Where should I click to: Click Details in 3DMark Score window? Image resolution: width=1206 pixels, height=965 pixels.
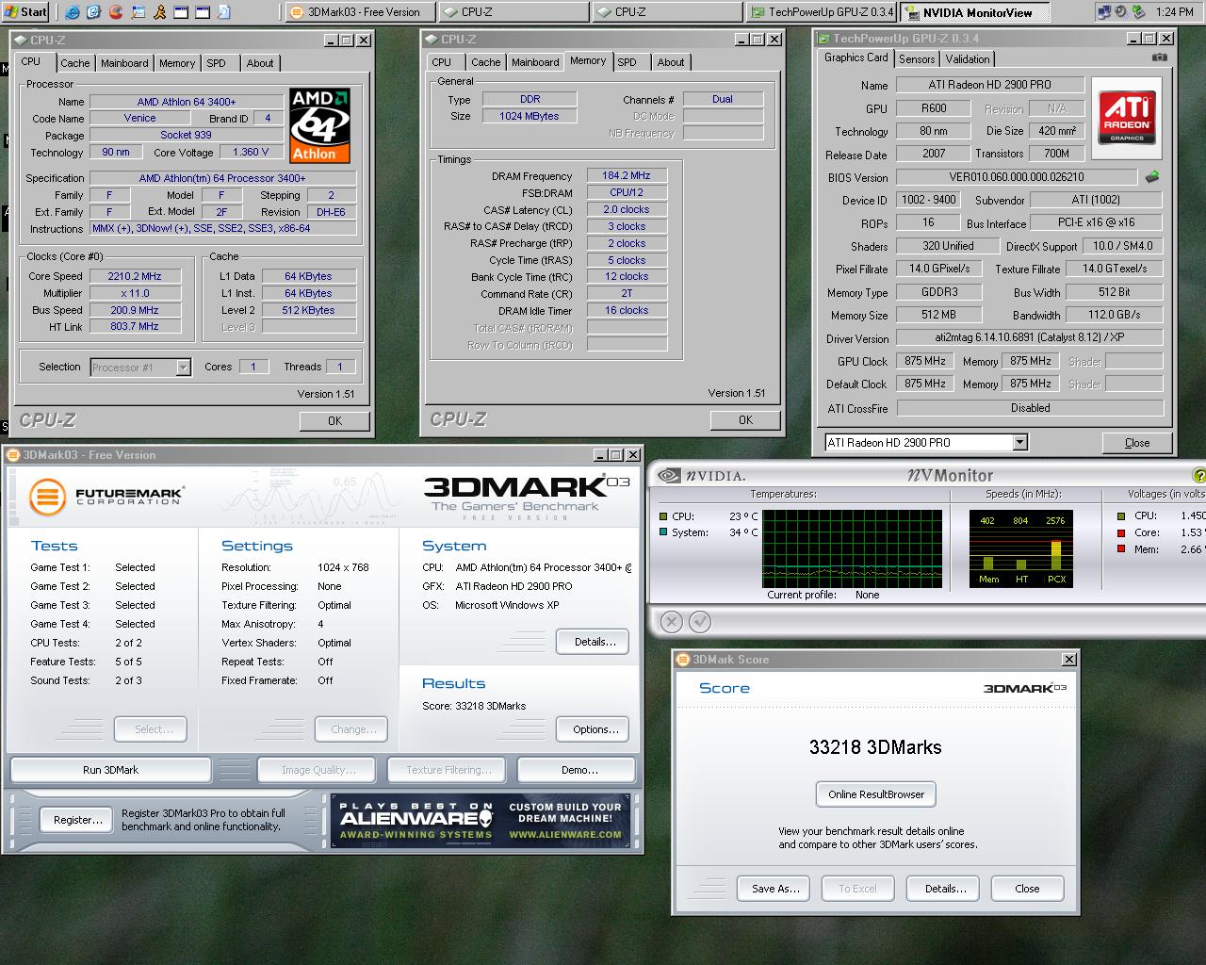(945, 889)
